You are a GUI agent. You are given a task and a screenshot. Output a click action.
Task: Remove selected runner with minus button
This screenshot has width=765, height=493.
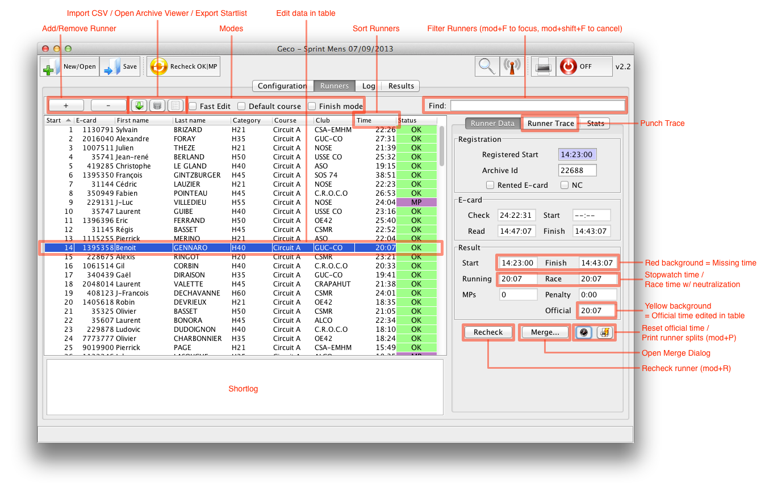point(108,106)
